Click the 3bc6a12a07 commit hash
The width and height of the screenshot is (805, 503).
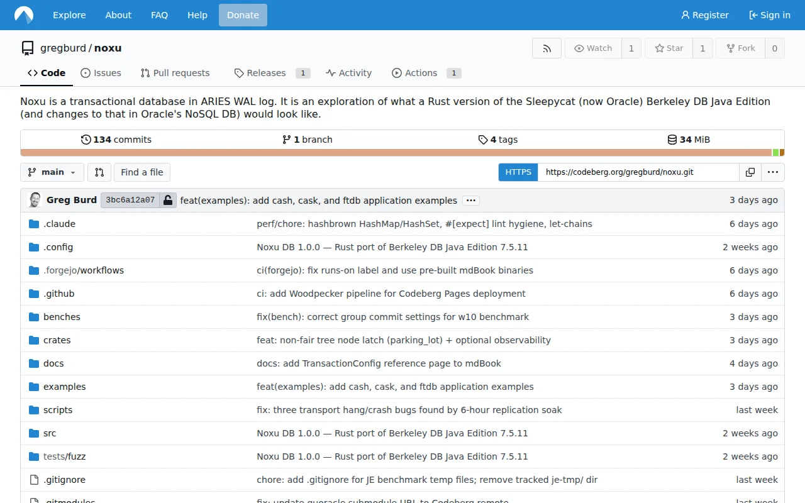(x=130, y=201)
